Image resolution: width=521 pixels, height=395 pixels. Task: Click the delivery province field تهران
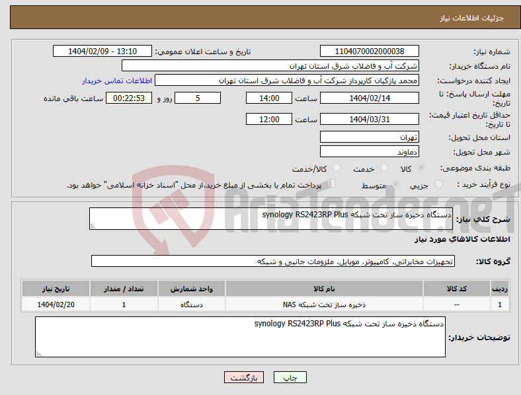(x=370, y=137)
